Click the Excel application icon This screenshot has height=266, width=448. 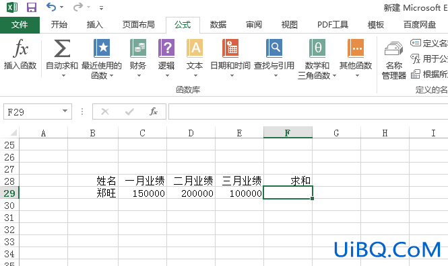12,7
